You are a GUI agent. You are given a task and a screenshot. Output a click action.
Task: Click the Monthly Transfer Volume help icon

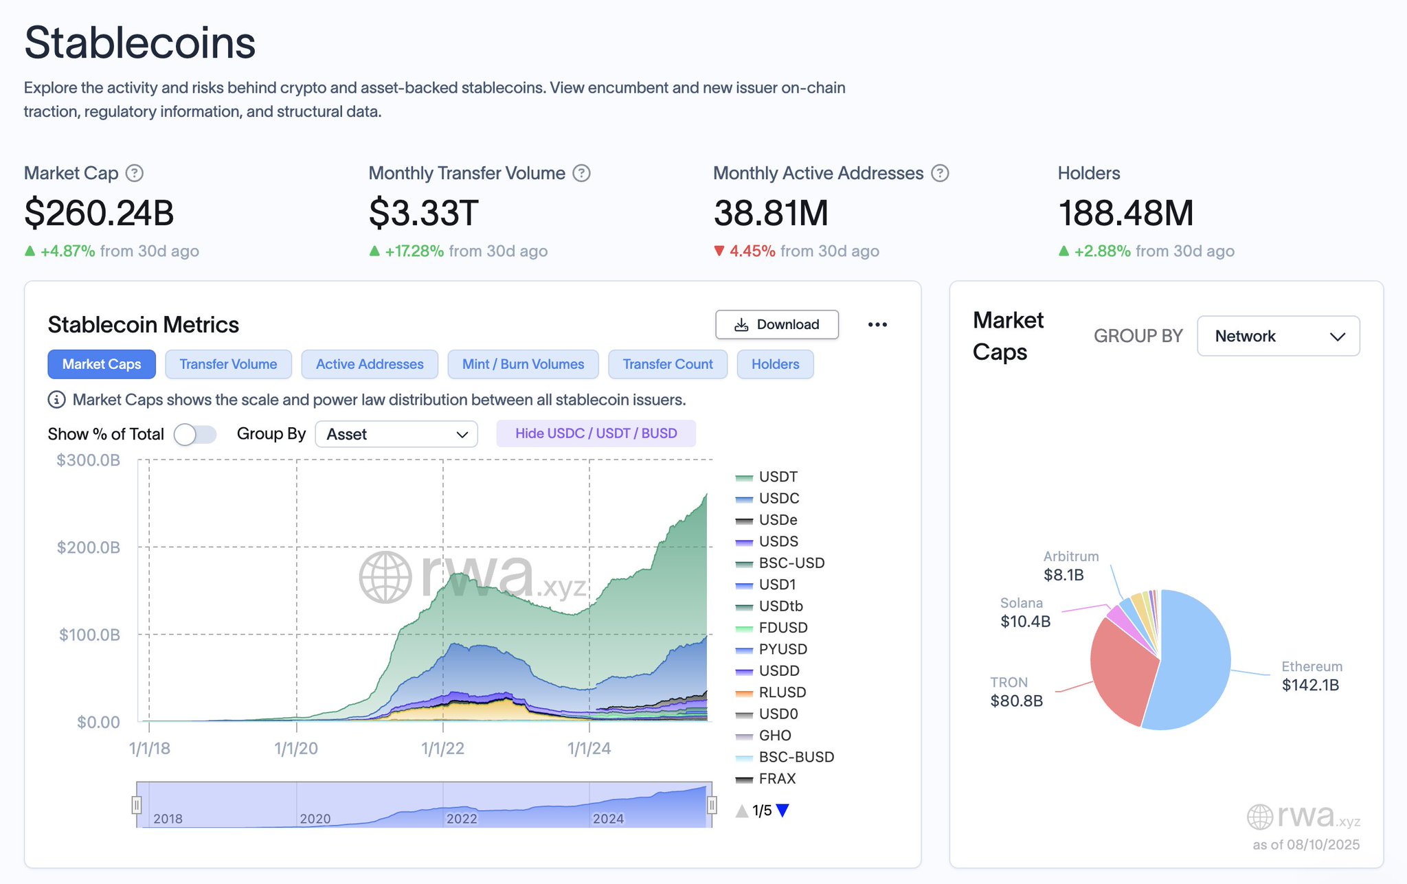[x=581, y=173]
